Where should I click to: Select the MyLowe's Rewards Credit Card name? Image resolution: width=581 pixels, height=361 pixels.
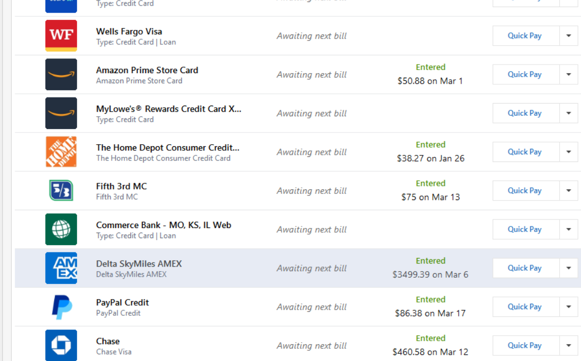[x=168, y=109]
